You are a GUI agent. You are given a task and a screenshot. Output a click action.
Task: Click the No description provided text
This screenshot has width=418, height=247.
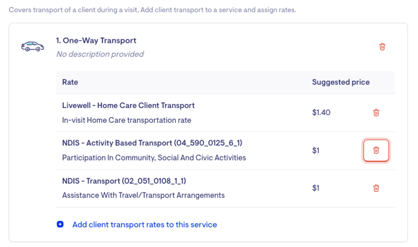click(100, 54)
